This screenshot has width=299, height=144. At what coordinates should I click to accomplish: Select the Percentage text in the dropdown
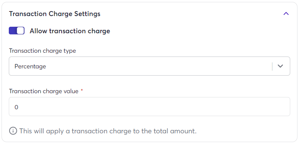pos(30,66)
